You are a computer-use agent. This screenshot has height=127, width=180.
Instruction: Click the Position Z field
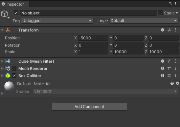164,38
